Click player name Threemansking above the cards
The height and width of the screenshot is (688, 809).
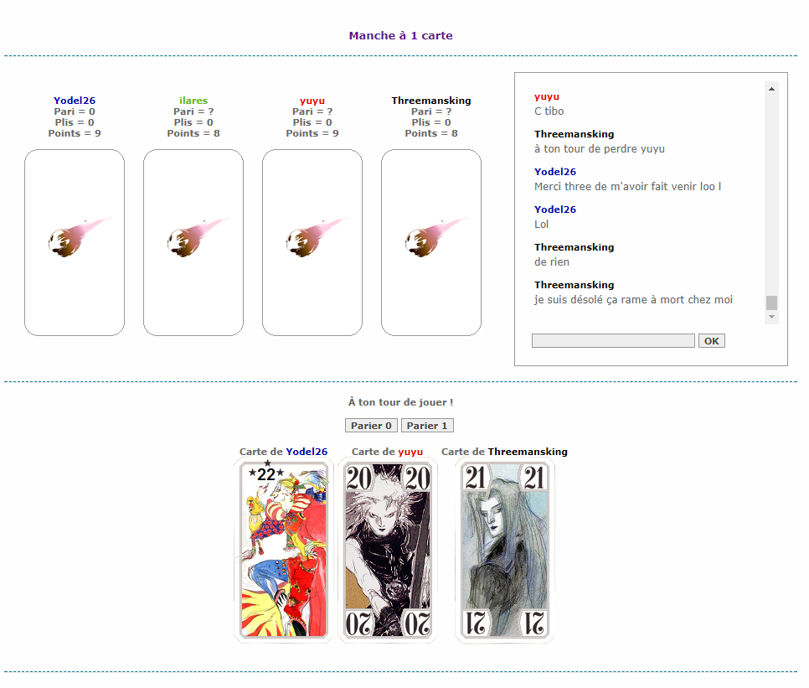[431, 101]
